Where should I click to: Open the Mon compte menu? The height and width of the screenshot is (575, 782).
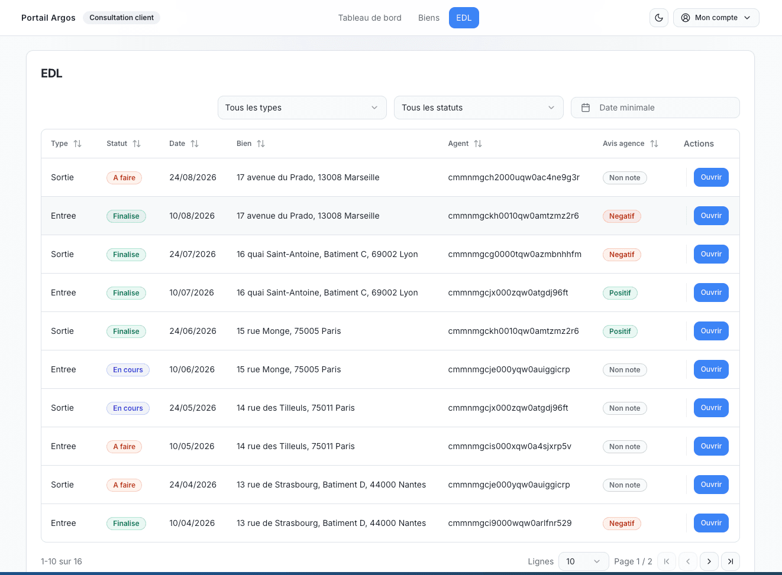(x=716, y=18)
